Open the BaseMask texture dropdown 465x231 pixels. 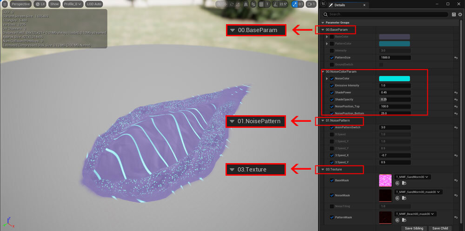coord(412,177)
